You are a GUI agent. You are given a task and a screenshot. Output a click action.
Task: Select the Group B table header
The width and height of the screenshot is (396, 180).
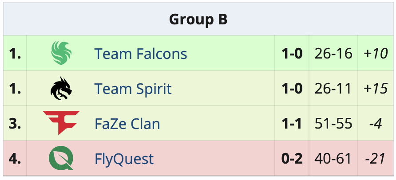tap(198, 19)
